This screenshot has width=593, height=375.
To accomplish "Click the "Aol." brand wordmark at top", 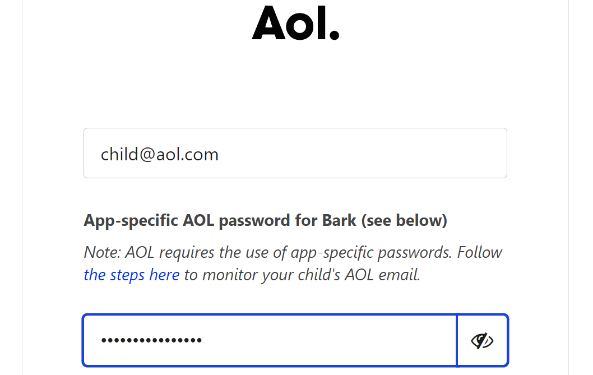I will coord(295,24).
